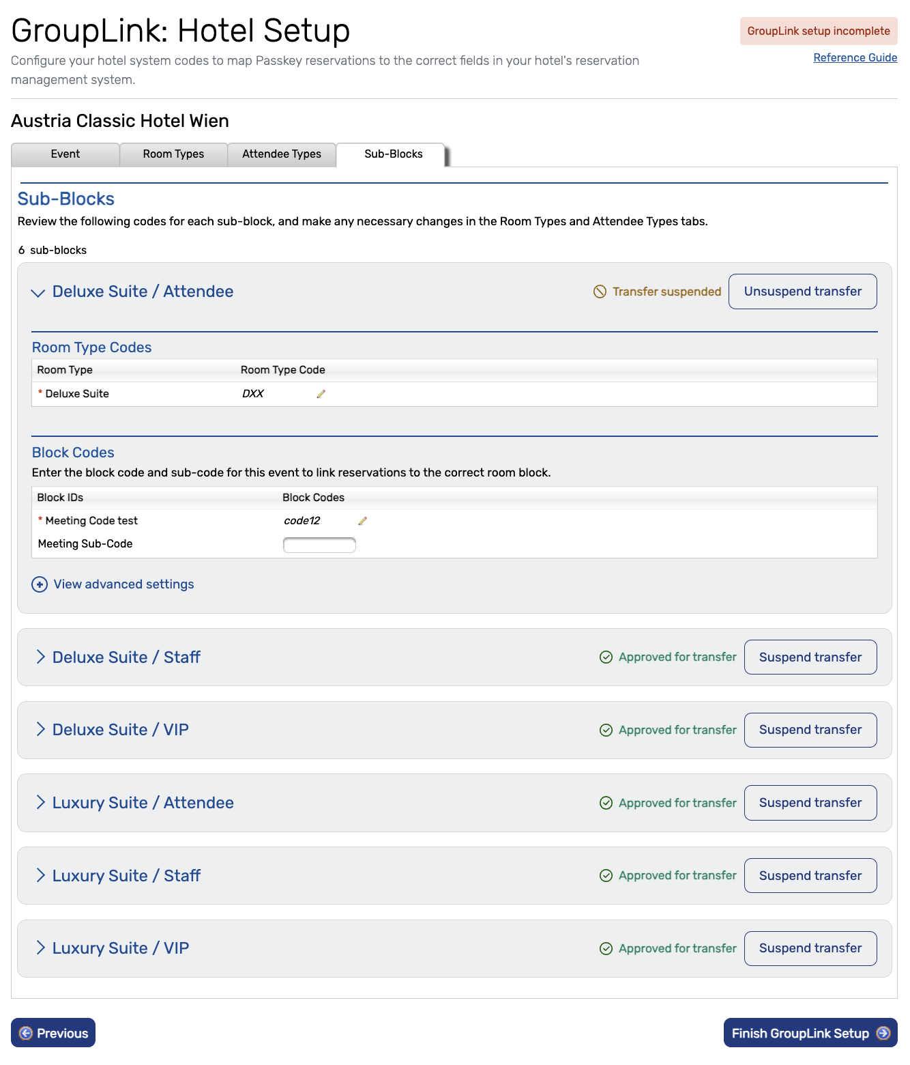Click the Transfer suspended status text

pyautogui.click(x=666, y=292)
